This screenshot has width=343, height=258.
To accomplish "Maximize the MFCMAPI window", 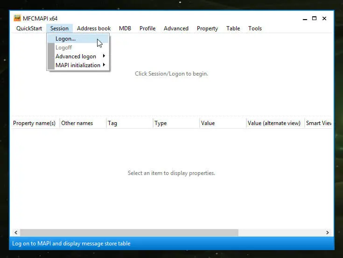I will 314,18.
